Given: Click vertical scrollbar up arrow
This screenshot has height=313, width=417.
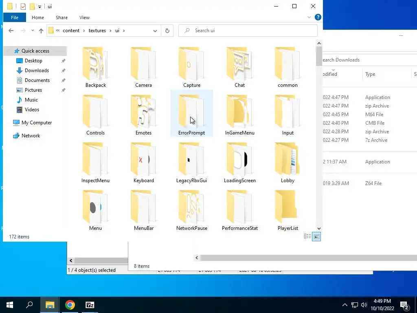Looking at the screenshot, I should pyautogui.click(x=319, y=43).
